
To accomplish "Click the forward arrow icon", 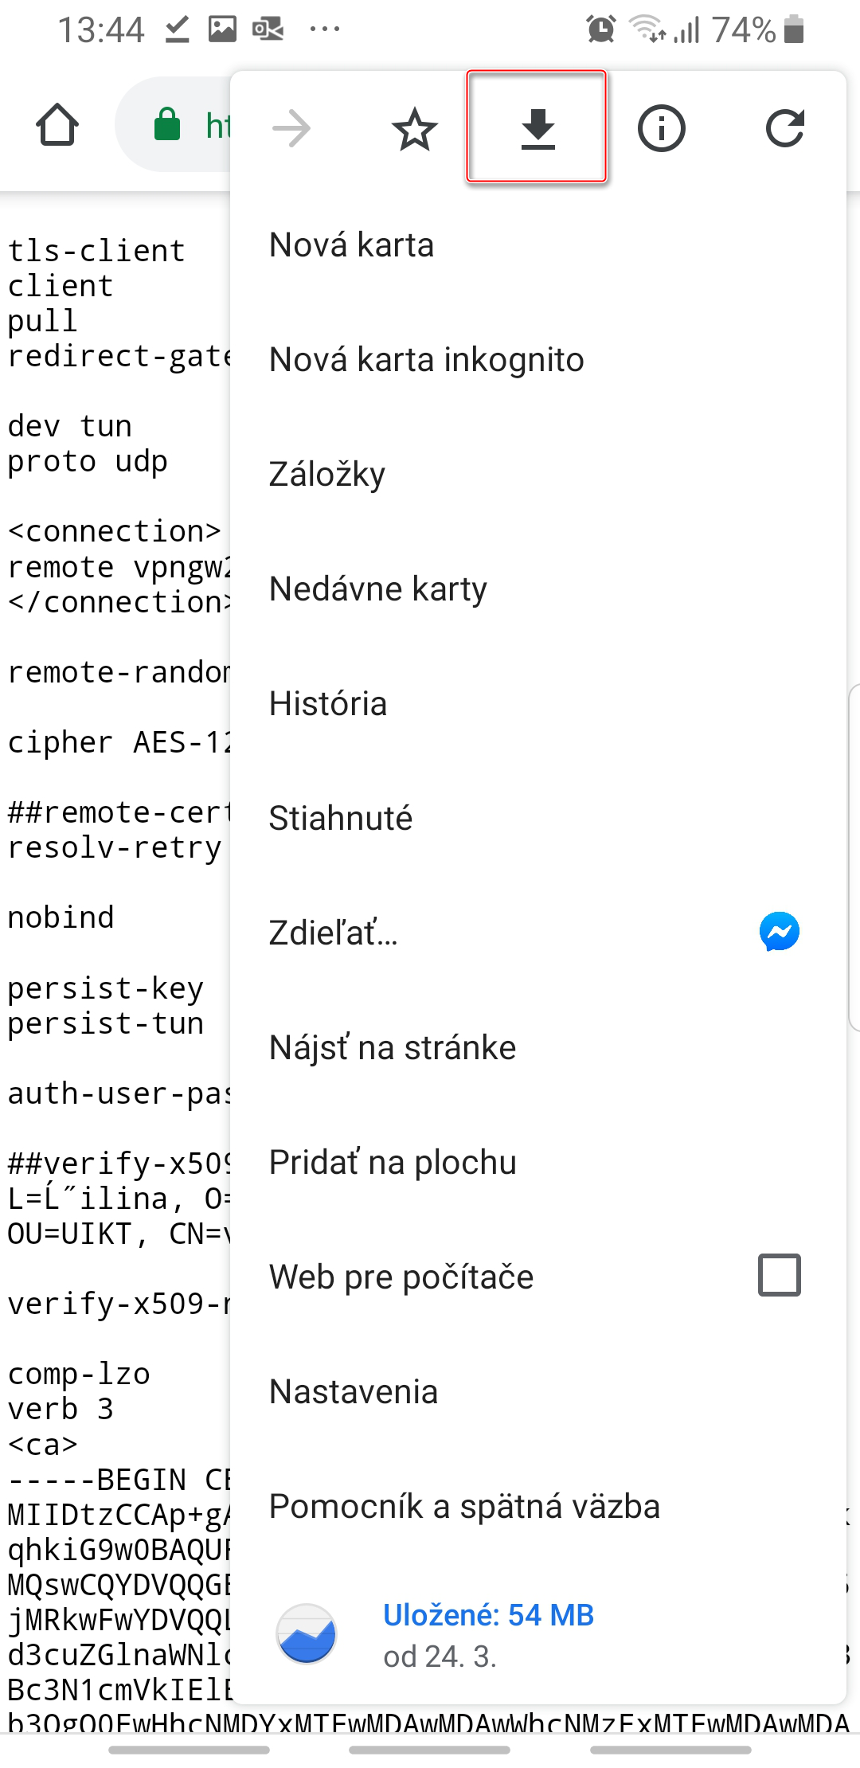I will pos(291,128).
